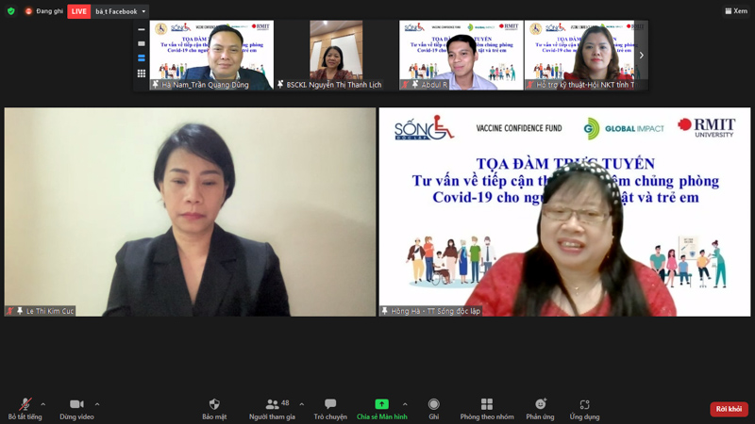Open the 'Trò chuyện' chat panel

[330, 409]
